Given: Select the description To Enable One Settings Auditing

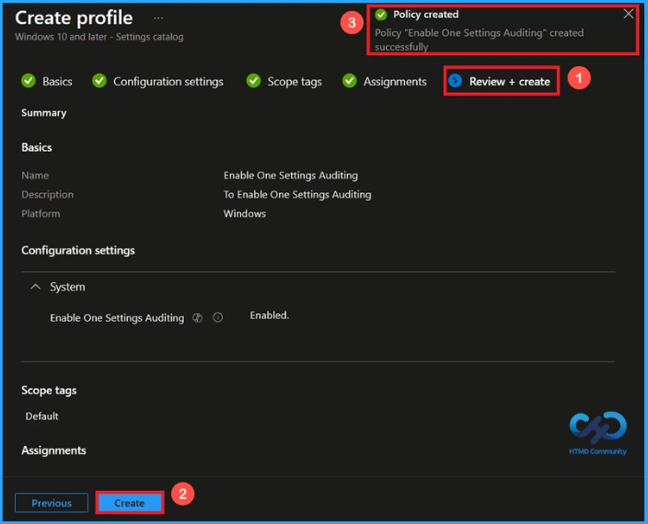Looking at the screenshot, I should point(297,194).
